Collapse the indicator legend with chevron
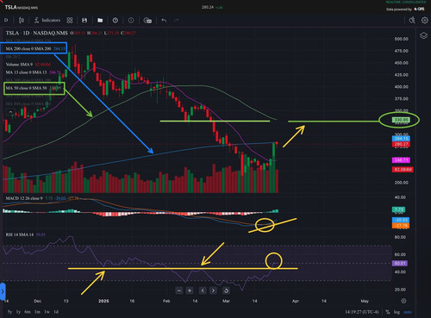Viewport: 431px width, 318px height. pos(10,112)
